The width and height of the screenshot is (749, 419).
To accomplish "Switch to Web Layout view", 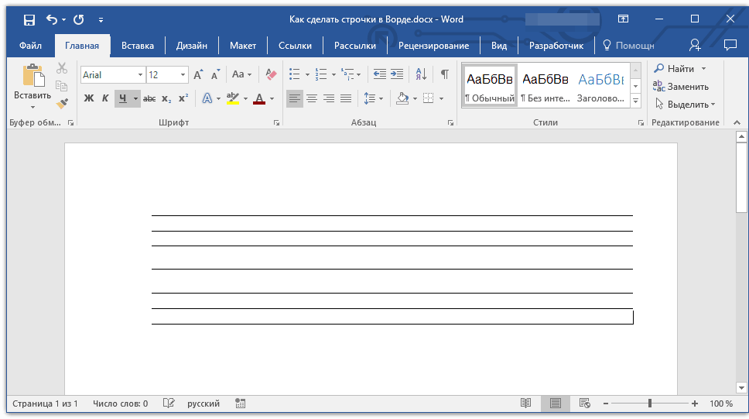I will click(585, 404).
